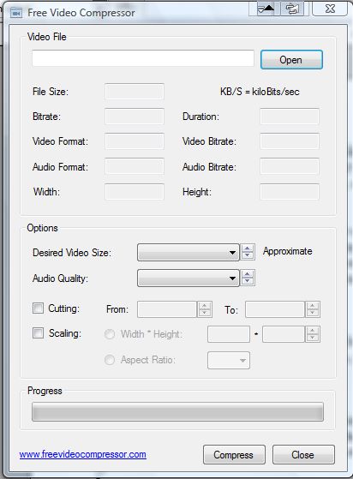Enable the Scaling checkbox
This screenshot has width=353, height=479.
pyautogui.click(x=39, y=332)
